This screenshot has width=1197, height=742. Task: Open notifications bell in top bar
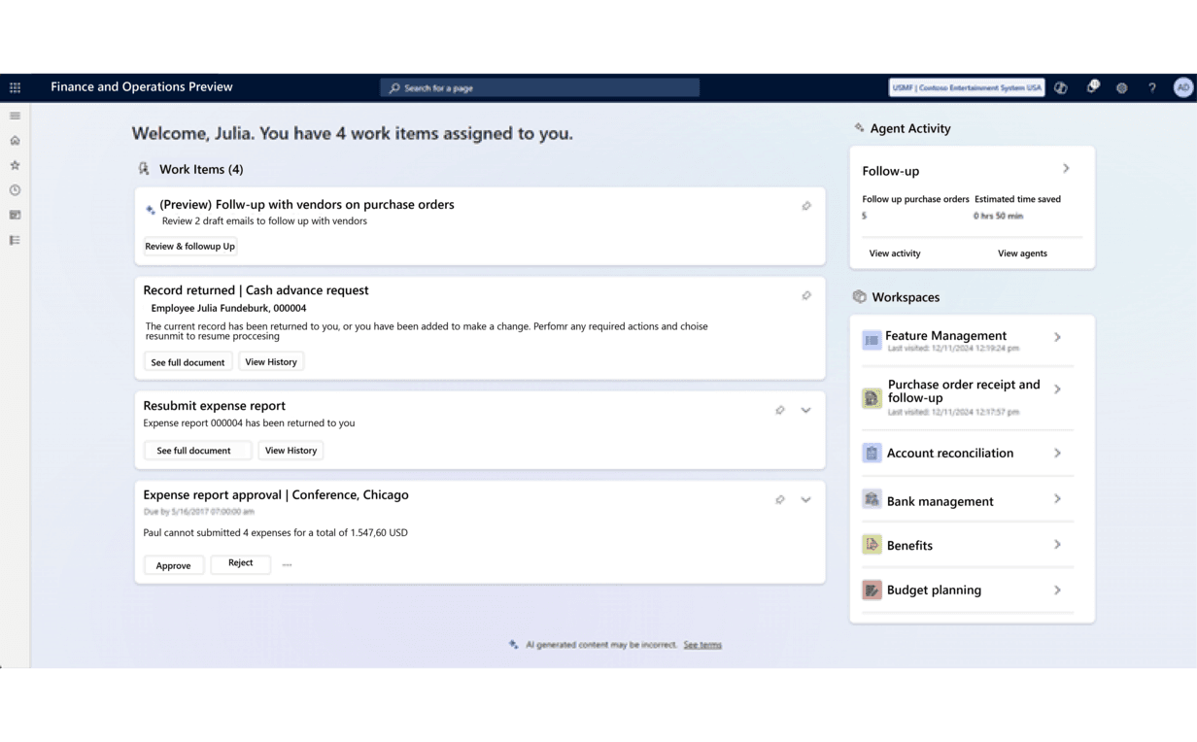[1092, 87]
